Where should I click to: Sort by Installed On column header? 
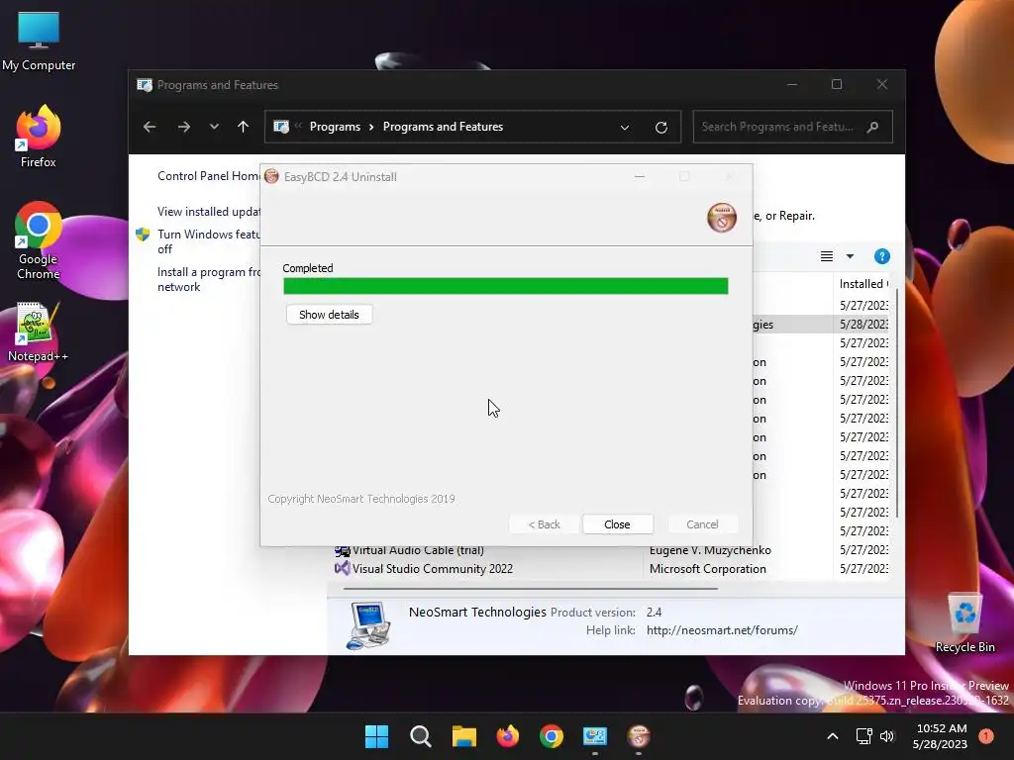(x=863, y=284)
